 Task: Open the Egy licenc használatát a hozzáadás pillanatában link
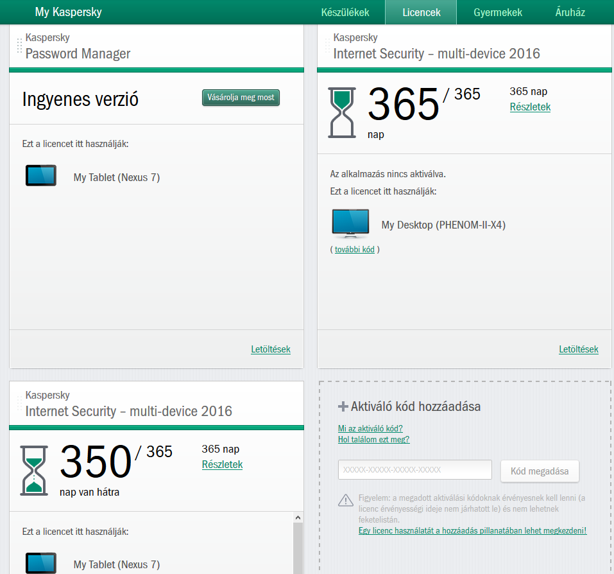pyautogui.click(x=472, y=531)
